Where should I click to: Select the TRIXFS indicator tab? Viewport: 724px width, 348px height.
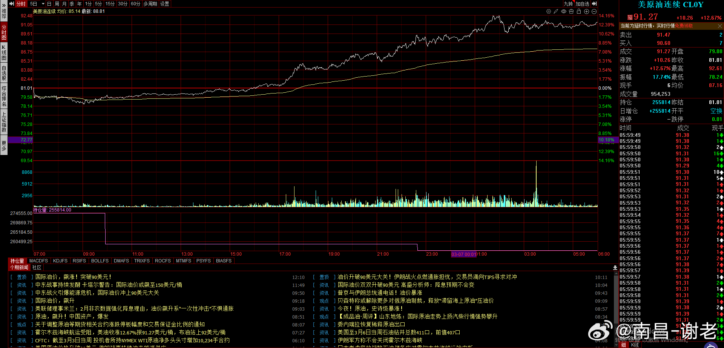pos(142,261)
